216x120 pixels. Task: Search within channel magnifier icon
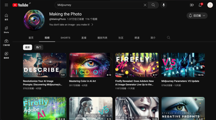pos(168,38)
